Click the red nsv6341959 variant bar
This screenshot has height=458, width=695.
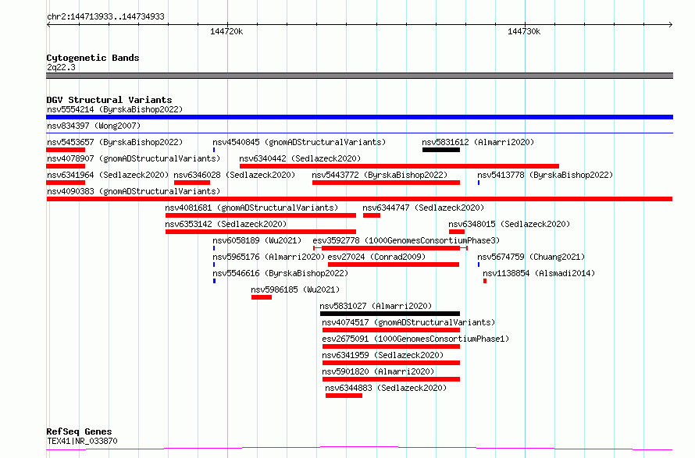(391, 363)
